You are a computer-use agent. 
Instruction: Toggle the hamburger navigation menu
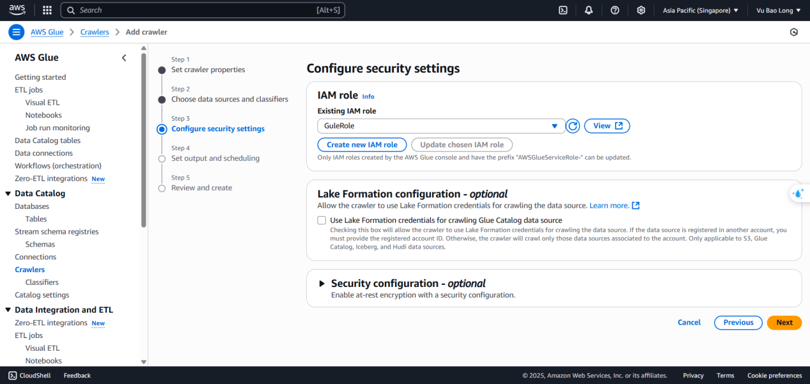click(x=17, y=32)
